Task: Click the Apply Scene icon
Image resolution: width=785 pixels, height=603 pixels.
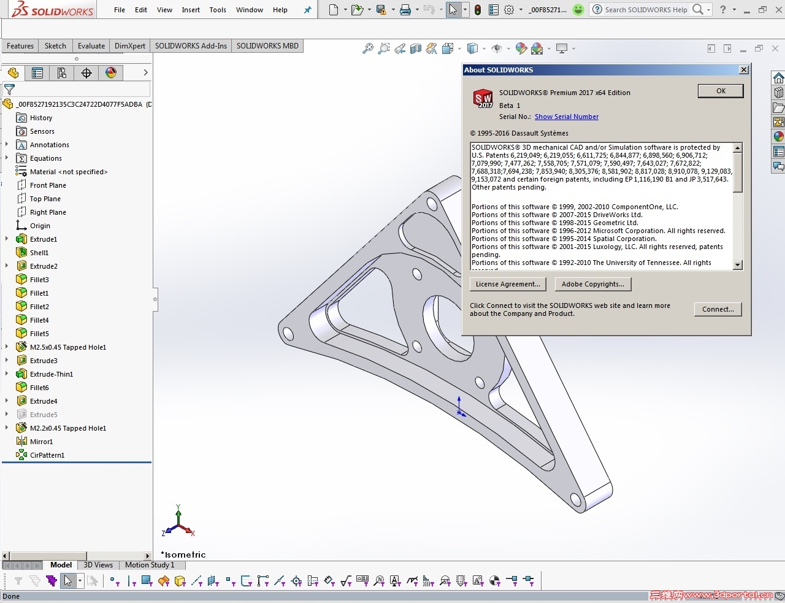Action: [537, 48]
